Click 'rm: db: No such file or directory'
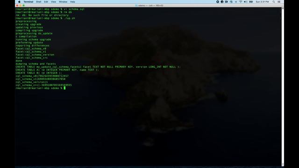The image size is (299, 168). [x=42, y=15]
